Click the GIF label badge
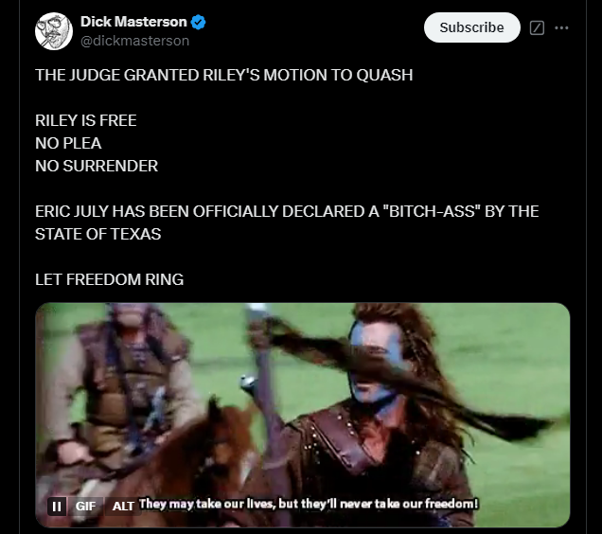Screen dimensions: 602x534 [85, 506]
